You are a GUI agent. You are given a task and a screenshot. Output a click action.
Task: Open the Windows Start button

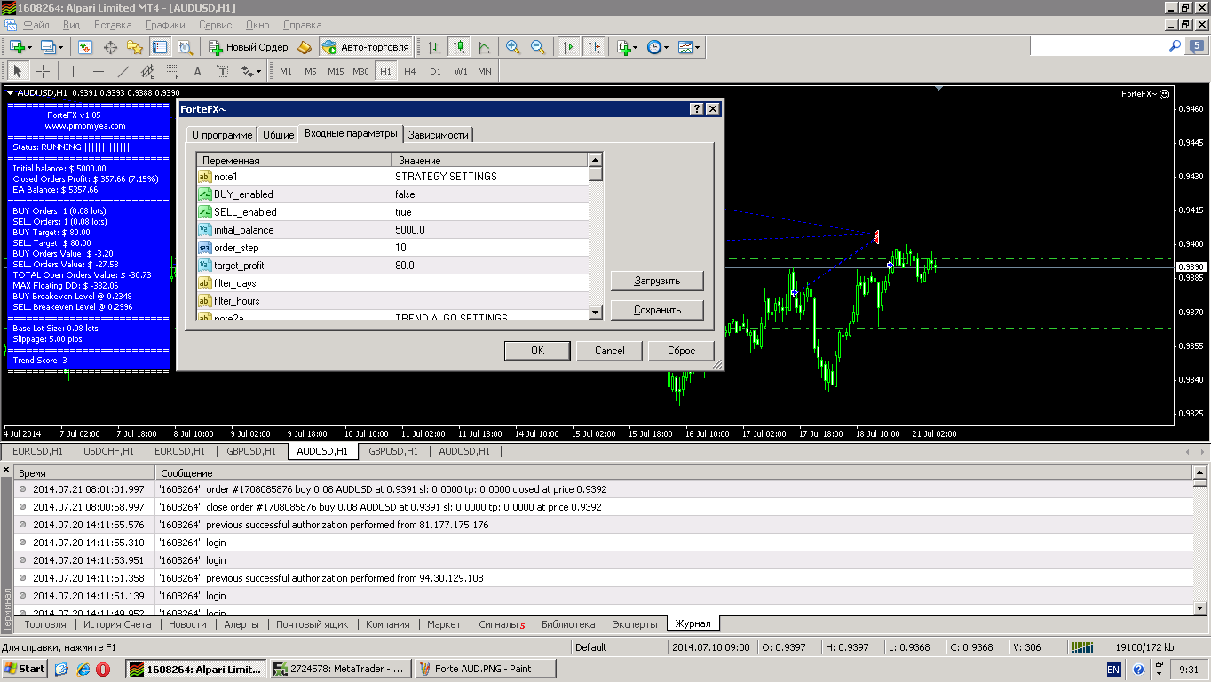tap(26, 668)
